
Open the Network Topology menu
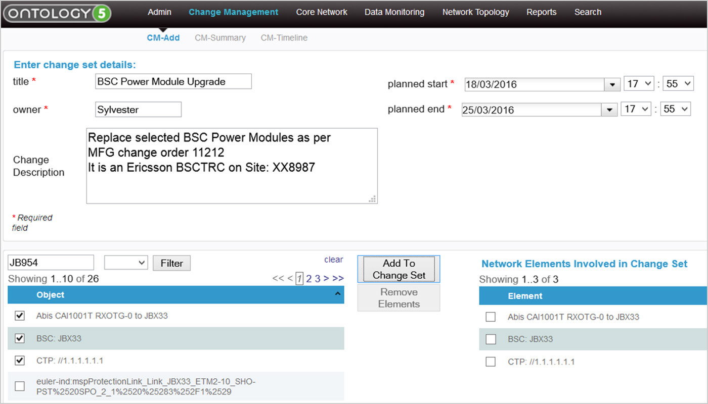pos(475,12)
